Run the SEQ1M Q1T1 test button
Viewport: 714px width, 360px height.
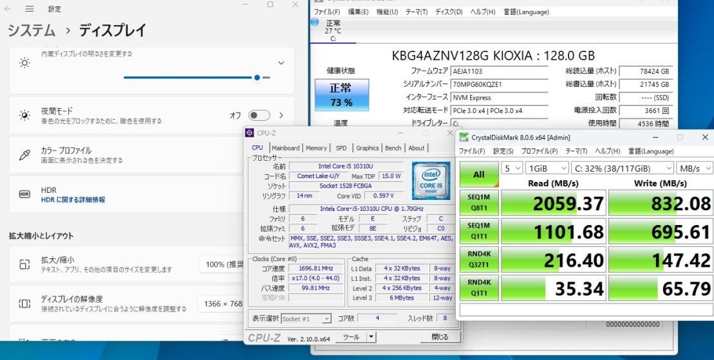coord(479,231)
